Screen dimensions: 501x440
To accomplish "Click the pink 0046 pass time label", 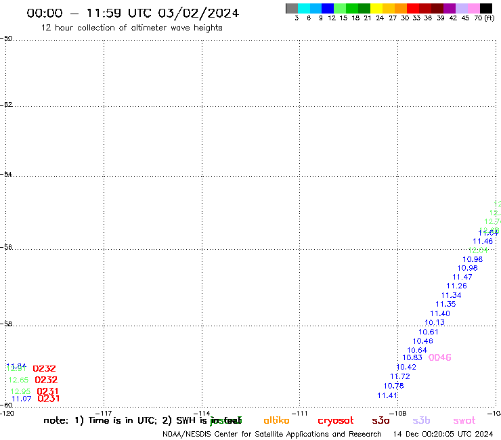I will [x=439, y=357].
